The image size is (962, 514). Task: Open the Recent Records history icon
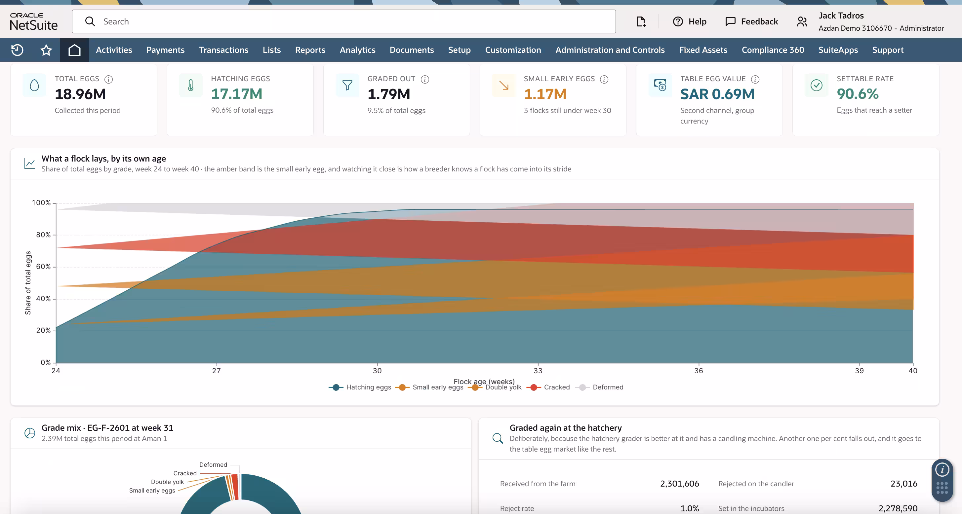[17, 50]
